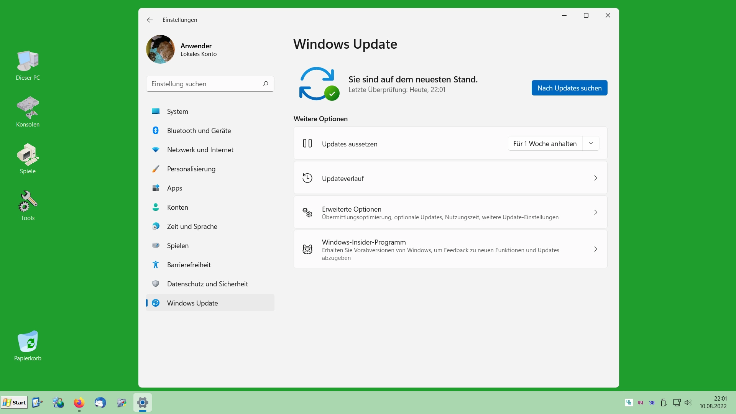
Task: Open Thunderbird from the taskbar
Action: 100,402
